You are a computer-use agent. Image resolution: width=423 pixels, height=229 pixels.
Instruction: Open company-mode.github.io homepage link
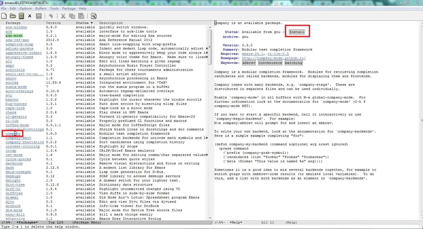274,58
